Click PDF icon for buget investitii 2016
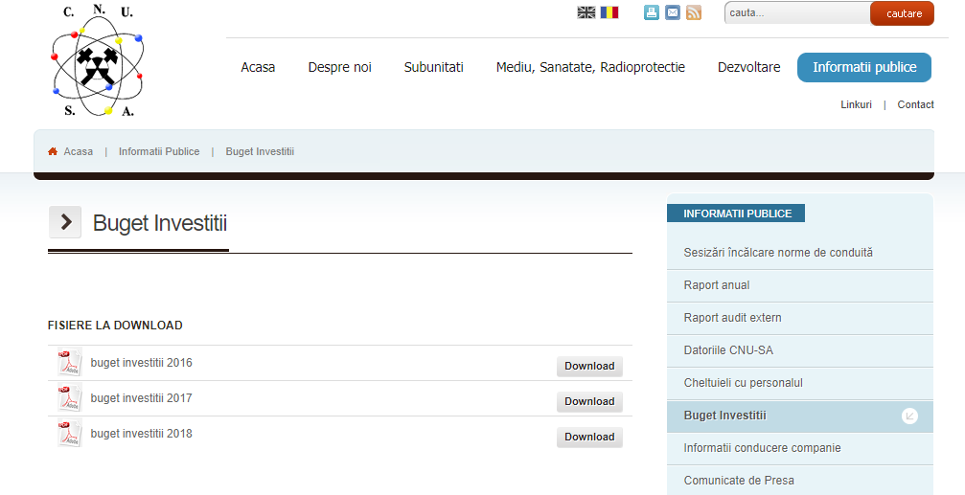The width and height of the screenshot is (965, 495). pos(70,364)
